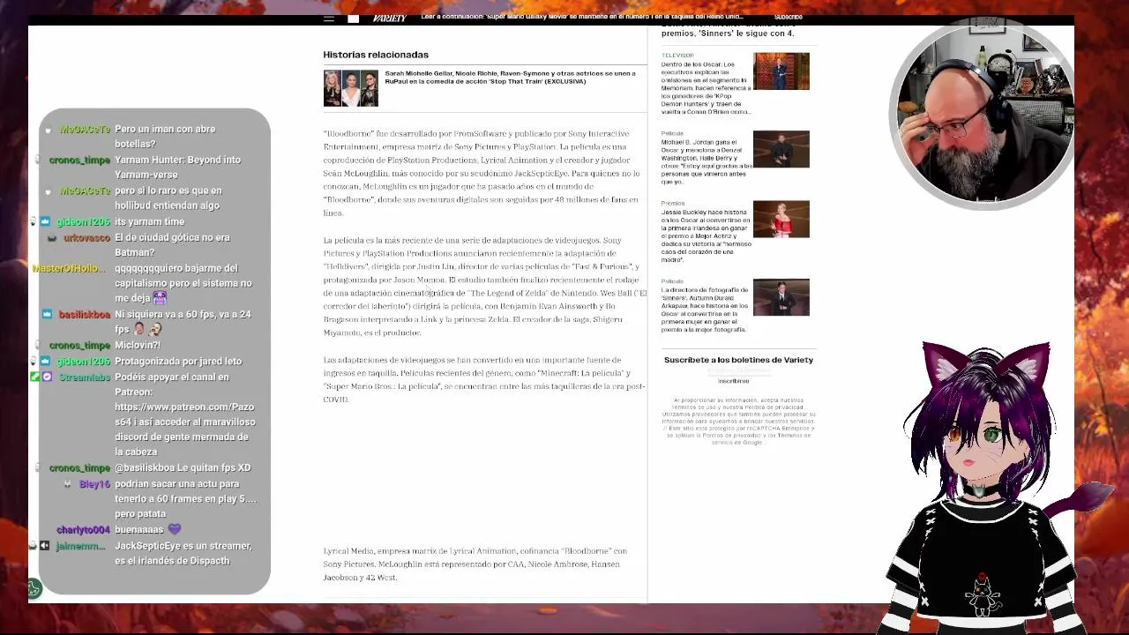Click the round green icon below chat
The height and width of the screenshot is (635, 1129).
coord(34,587)
